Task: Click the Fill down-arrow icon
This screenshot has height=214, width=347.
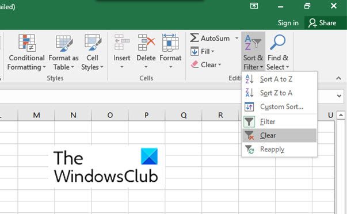Action: [195, 51]
